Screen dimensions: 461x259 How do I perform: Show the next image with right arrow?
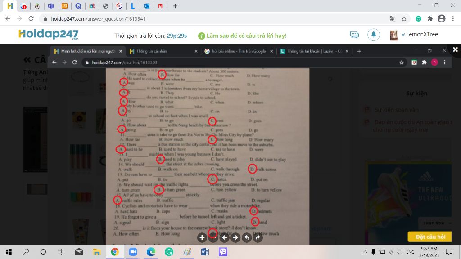click(235, 237)
